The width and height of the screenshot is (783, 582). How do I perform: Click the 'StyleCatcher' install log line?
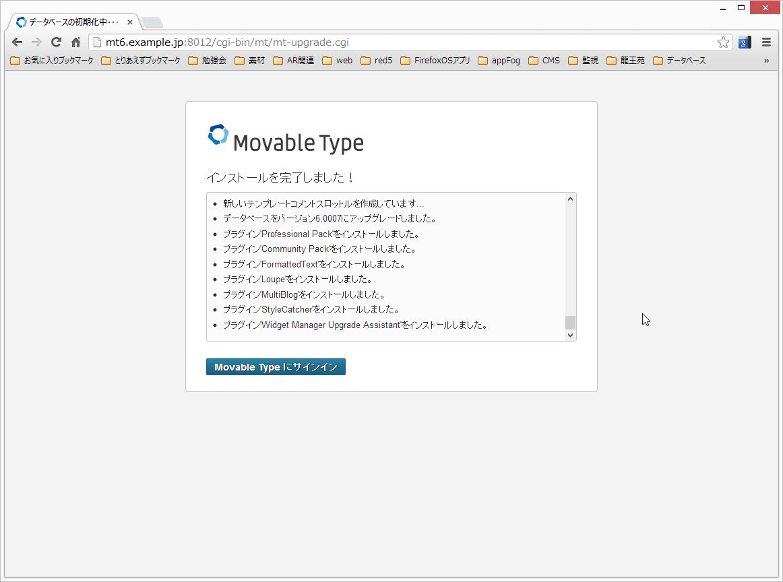coord(311,309)
